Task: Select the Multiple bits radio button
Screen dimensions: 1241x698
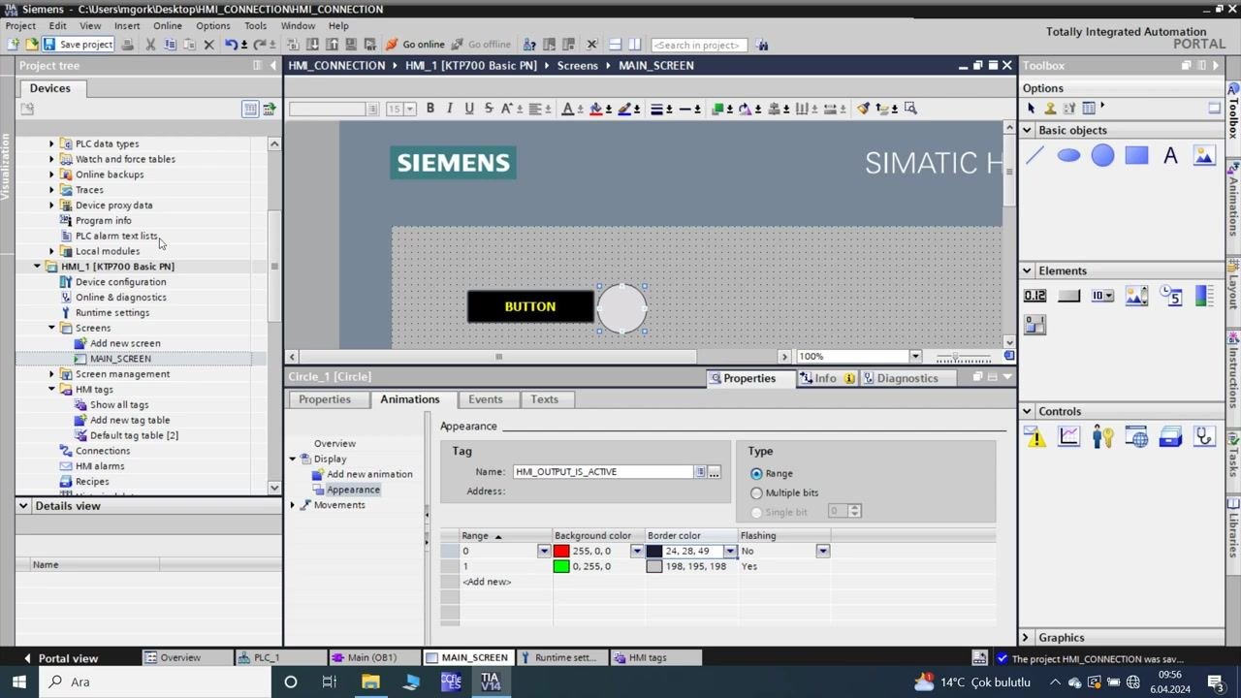Action: pyautogui.click(x=756, y=493)
